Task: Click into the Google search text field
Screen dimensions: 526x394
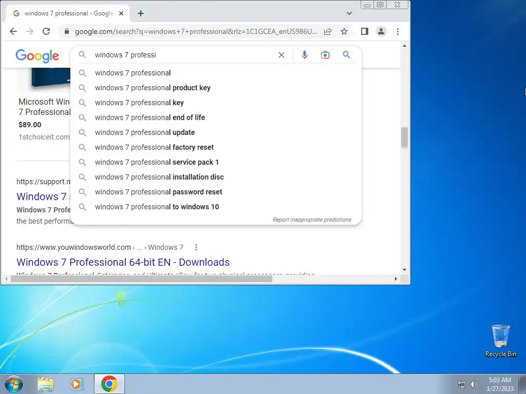Action: pyautogui.click(x=183, y=55)
